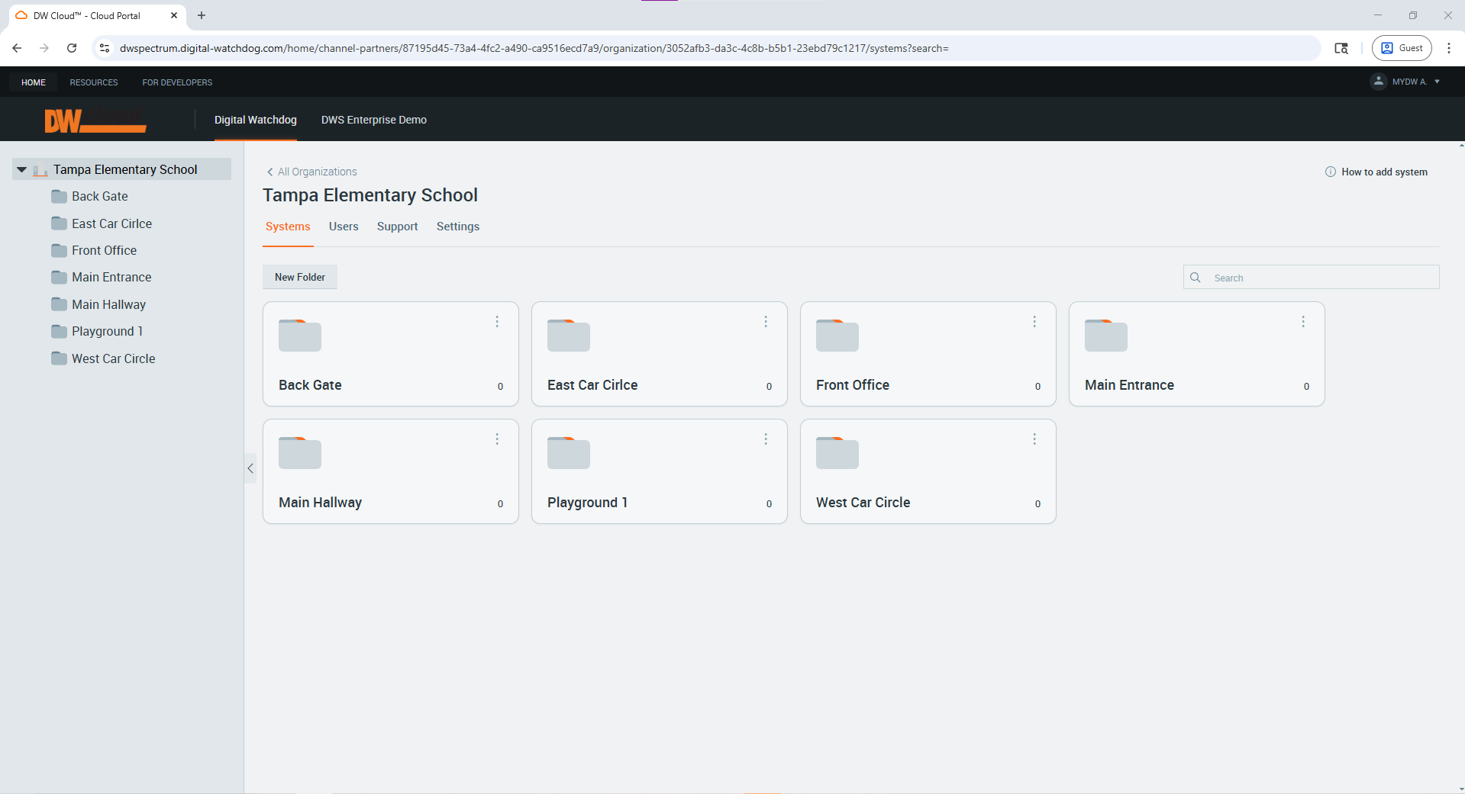Image resolution: width=1465 pixels, height=794 pixels.
Task: Collapse the left sidebar panel with the arrow handle
Action: [x=250, y=468]
